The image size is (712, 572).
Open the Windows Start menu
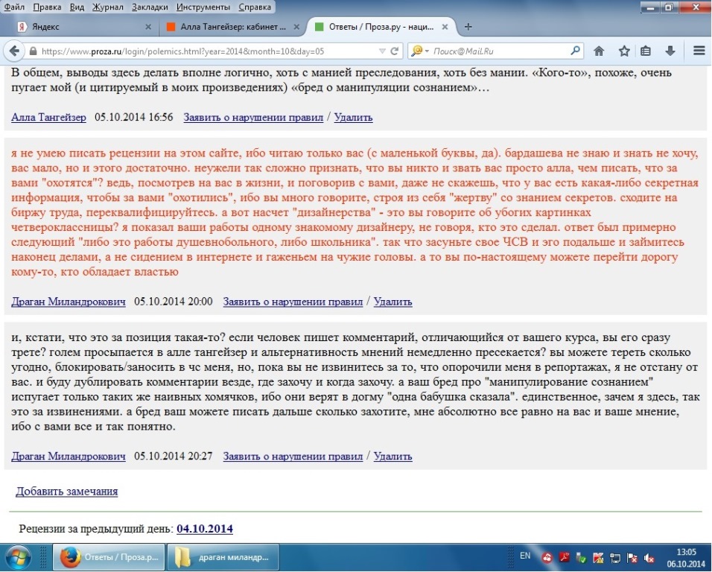(17, 557)
